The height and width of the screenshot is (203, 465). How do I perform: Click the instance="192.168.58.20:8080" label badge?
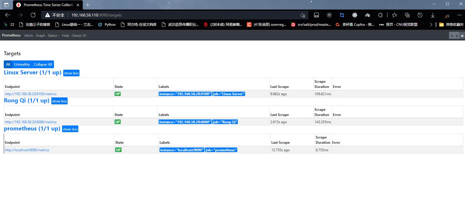pos(185,122)
